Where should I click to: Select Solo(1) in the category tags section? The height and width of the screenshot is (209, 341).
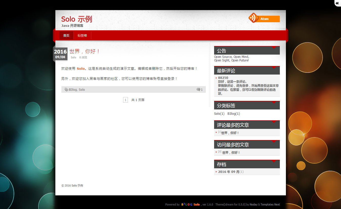click(219, 114)
